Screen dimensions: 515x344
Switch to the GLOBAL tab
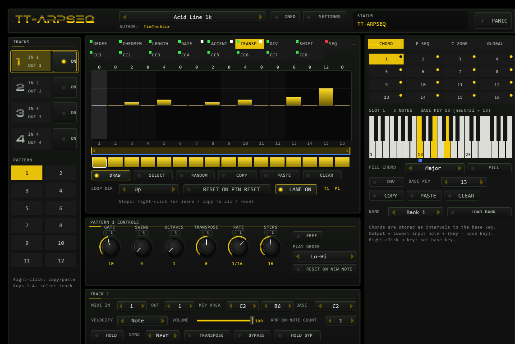click(495, 44)
